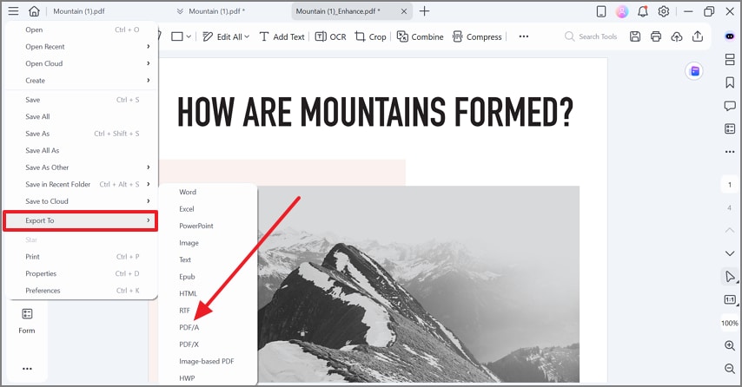The image size is (742, 387).
Task: Open the AI assistant icon at top right
Action: (730, 36)
